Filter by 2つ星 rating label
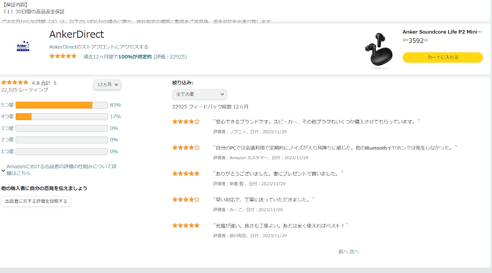 (x=7, y=140)
